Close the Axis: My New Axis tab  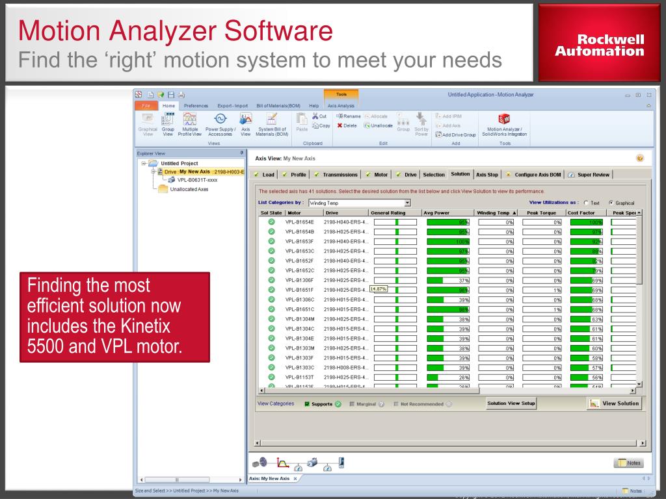[295, 479]
